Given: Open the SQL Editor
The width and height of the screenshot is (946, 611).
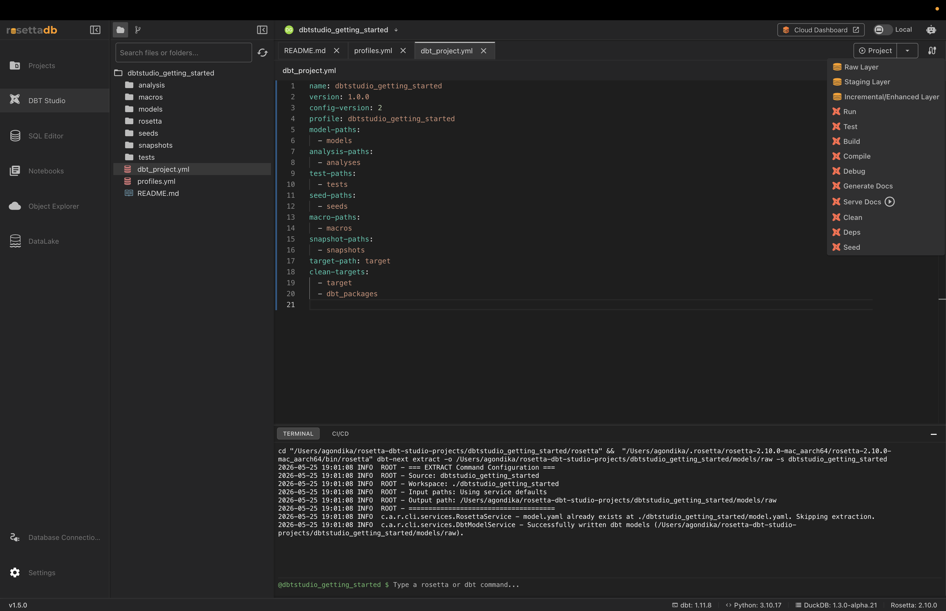Looking at the screenshot, I should click(x=55, y=136).
